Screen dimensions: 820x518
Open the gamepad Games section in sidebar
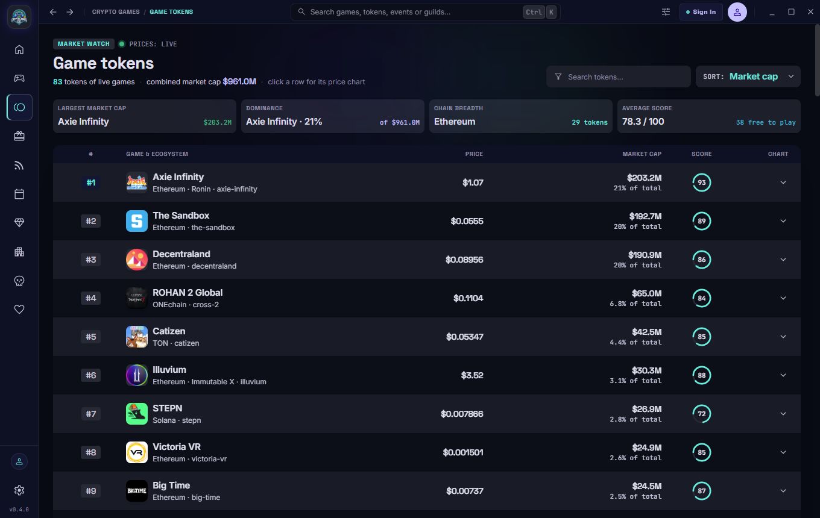(19, 78)
